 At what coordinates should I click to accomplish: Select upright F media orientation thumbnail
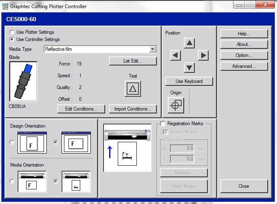[32, 182]
